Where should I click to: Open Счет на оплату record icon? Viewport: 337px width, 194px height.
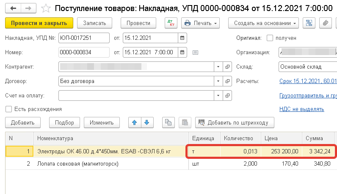(x=227, y=95)
